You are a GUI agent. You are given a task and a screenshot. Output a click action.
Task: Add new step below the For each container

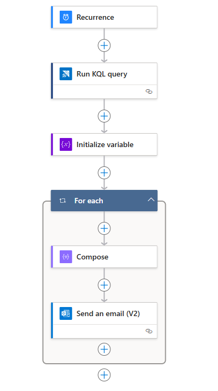[x=104, y=375]
